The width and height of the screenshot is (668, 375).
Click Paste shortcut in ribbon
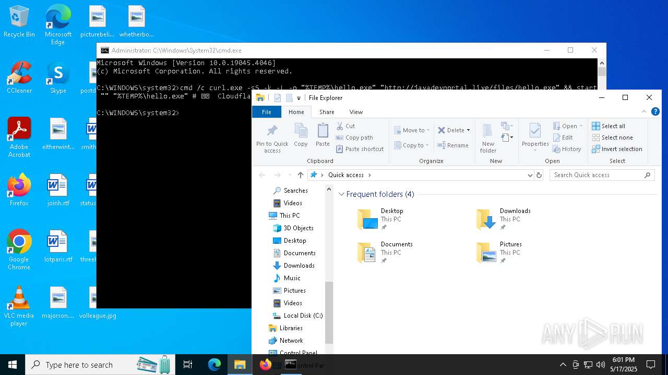[x=360, y=149]
